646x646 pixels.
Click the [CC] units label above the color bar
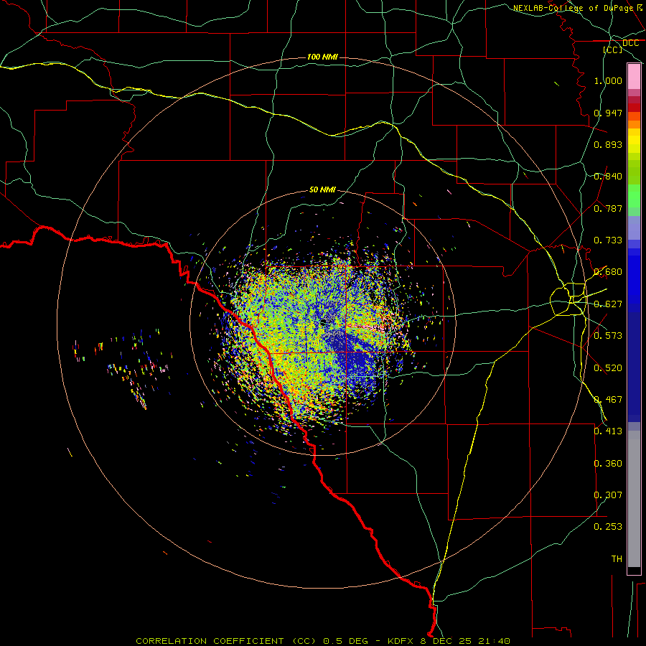pyautogui.click(x=613, y=50)
